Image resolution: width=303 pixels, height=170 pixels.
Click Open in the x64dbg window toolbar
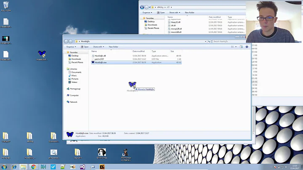(161, 13)
